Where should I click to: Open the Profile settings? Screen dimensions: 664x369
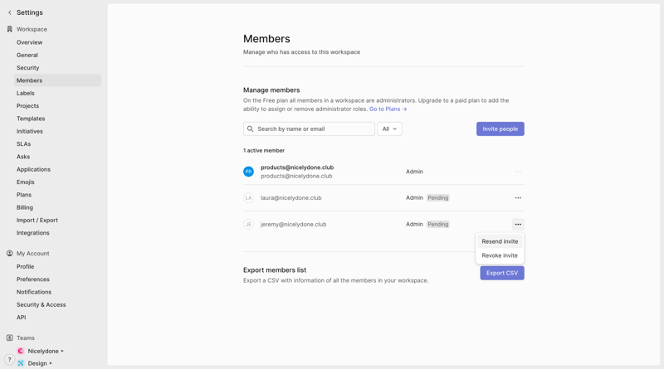[x=57, y=267]
